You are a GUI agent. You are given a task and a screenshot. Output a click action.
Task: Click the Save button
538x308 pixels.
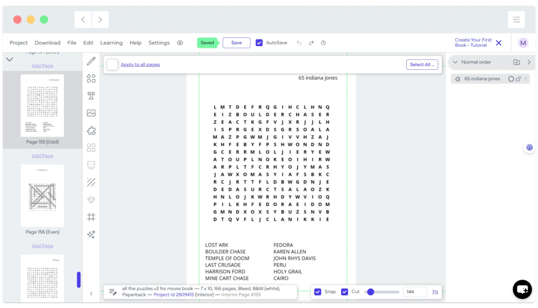[236, 43]
